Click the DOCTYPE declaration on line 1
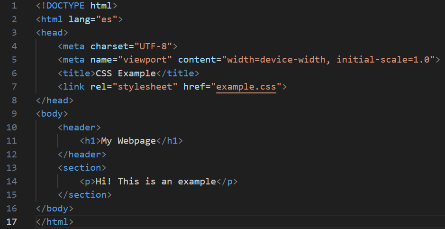This screenshot has width=445, height=229. tap(77, 5)
